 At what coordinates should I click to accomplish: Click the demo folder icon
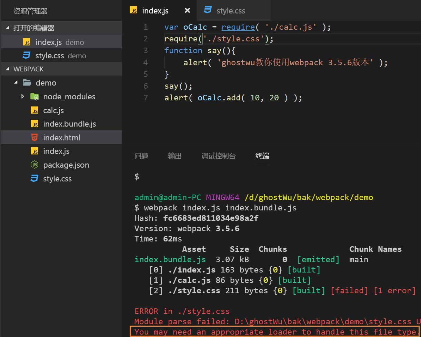[27, 83]
